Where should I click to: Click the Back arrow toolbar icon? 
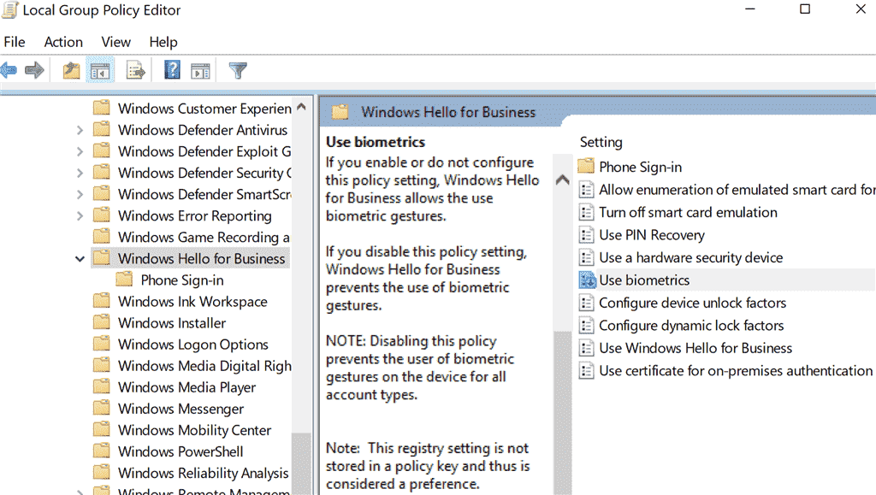click(x=9, y=70)
